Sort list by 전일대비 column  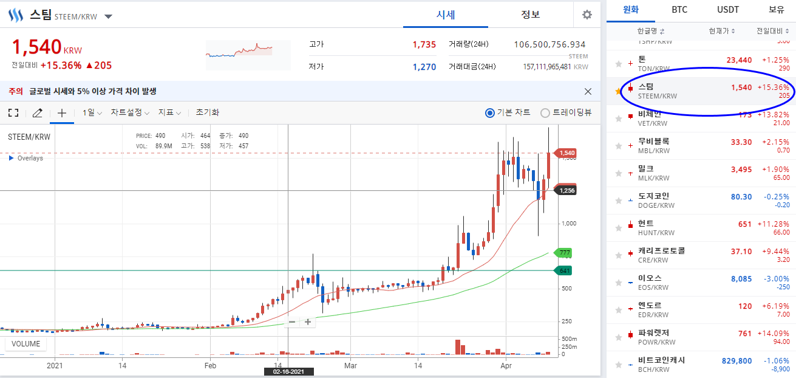pyautogui.click(x=773, y=31)
